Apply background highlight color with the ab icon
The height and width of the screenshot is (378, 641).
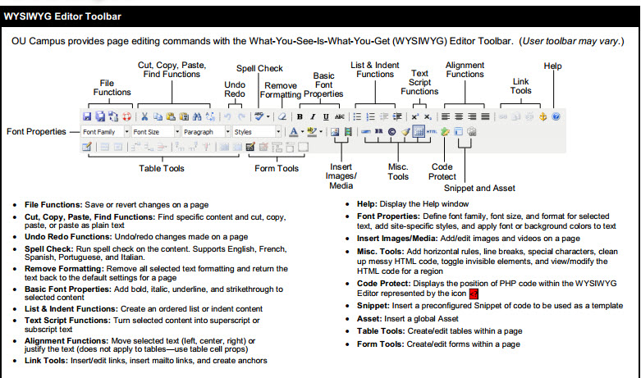[312, 132]
